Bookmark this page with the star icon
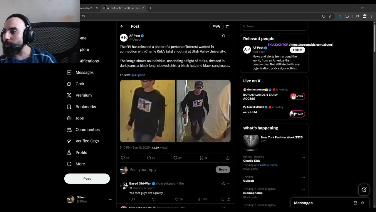Viewport: 376px width, 212px height. click(x=330, y=16)
